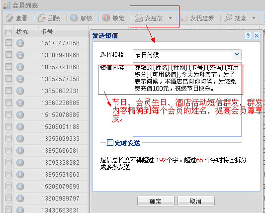Click the 删除 delete icon
This screenshot has width=266, height=213.
point(42,18)
